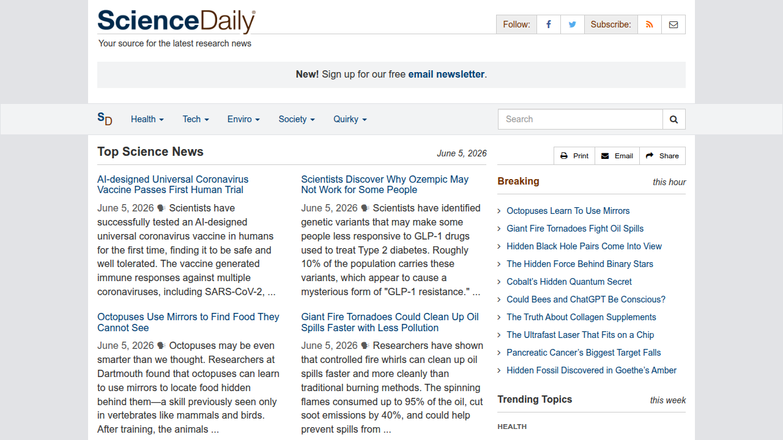Click the June 5, 2026 header date
The width and height of the screenshot is (783, 440).
click(462, 153)
